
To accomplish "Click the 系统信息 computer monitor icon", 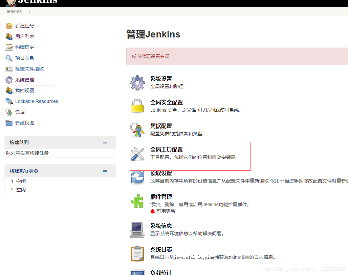I will (137, 230).
